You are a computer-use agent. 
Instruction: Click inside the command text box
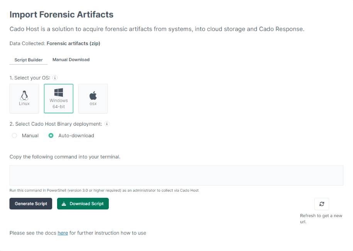tap(176, 175)
